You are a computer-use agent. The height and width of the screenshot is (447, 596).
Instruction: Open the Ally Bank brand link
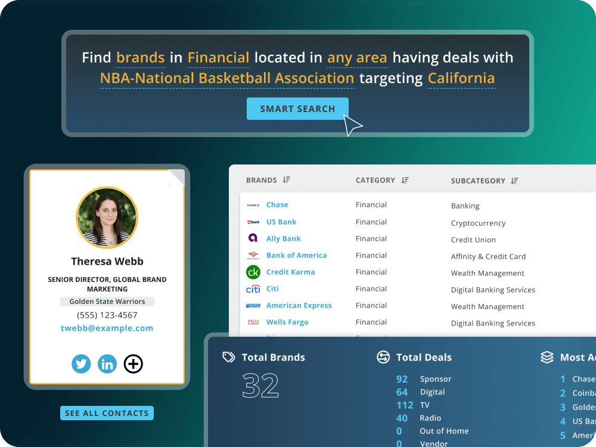(284, 239)
